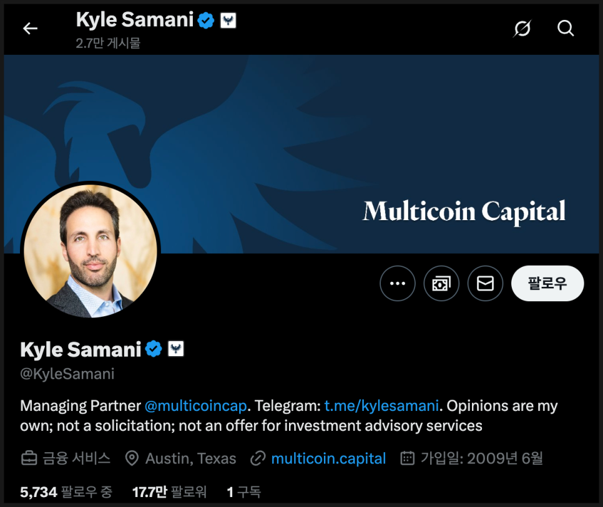The height and width of the screenshot is (507, 603).
Task: Open the t.me/kylesamani Telegram link
Action: click(381, 406)
